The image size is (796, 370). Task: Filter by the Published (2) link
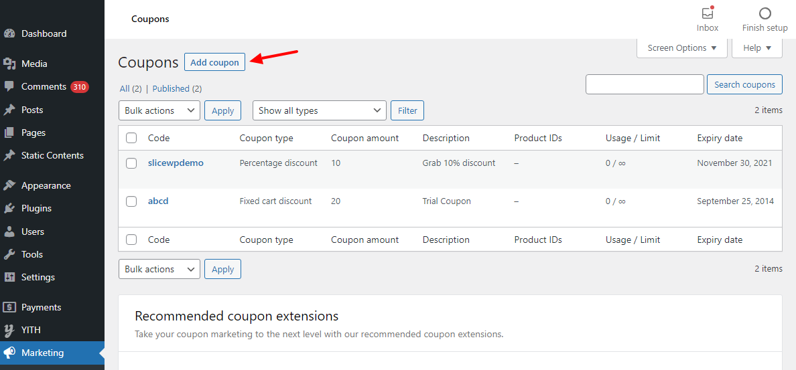point(177,88)
